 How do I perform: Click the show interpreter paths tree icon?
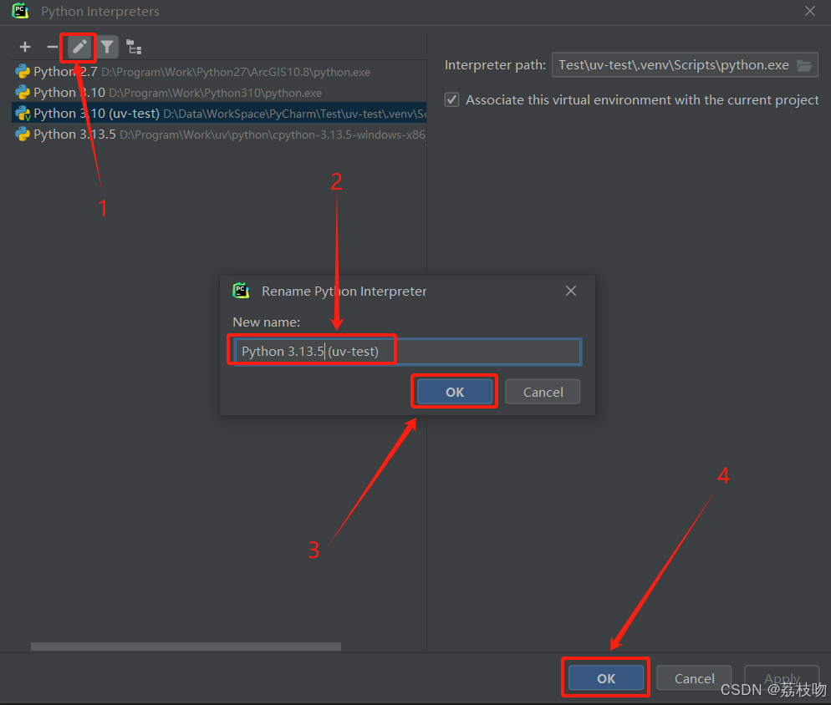pos(134,47)
